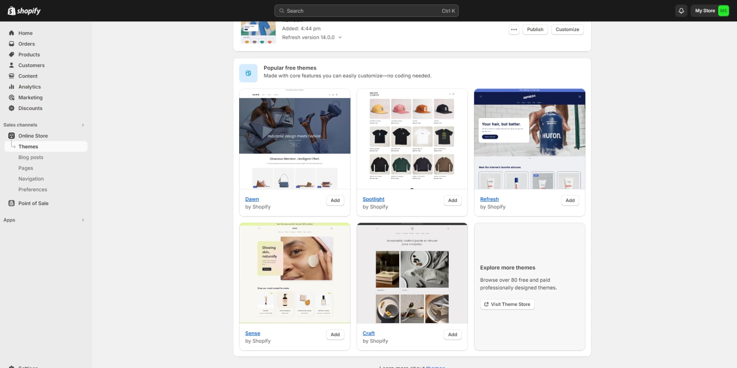Click the Search field in the top bar
The height and width of the screenshot is (368, 737).
(366, 11)
